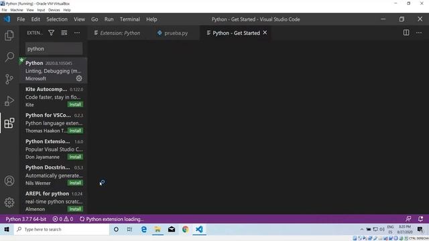Clear extensions search results icon
The height and width of the screenshot is (241, 429).
64,33
